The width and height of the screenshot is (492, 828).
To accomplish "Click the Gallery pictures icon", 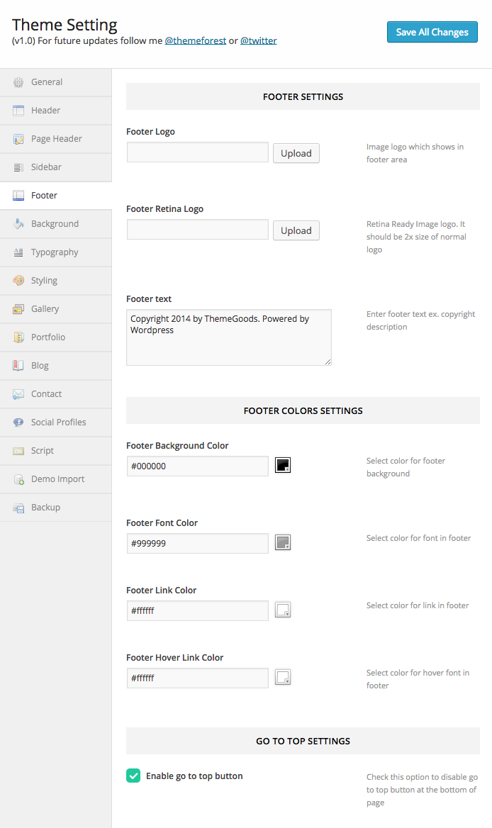I will [18, 309].
